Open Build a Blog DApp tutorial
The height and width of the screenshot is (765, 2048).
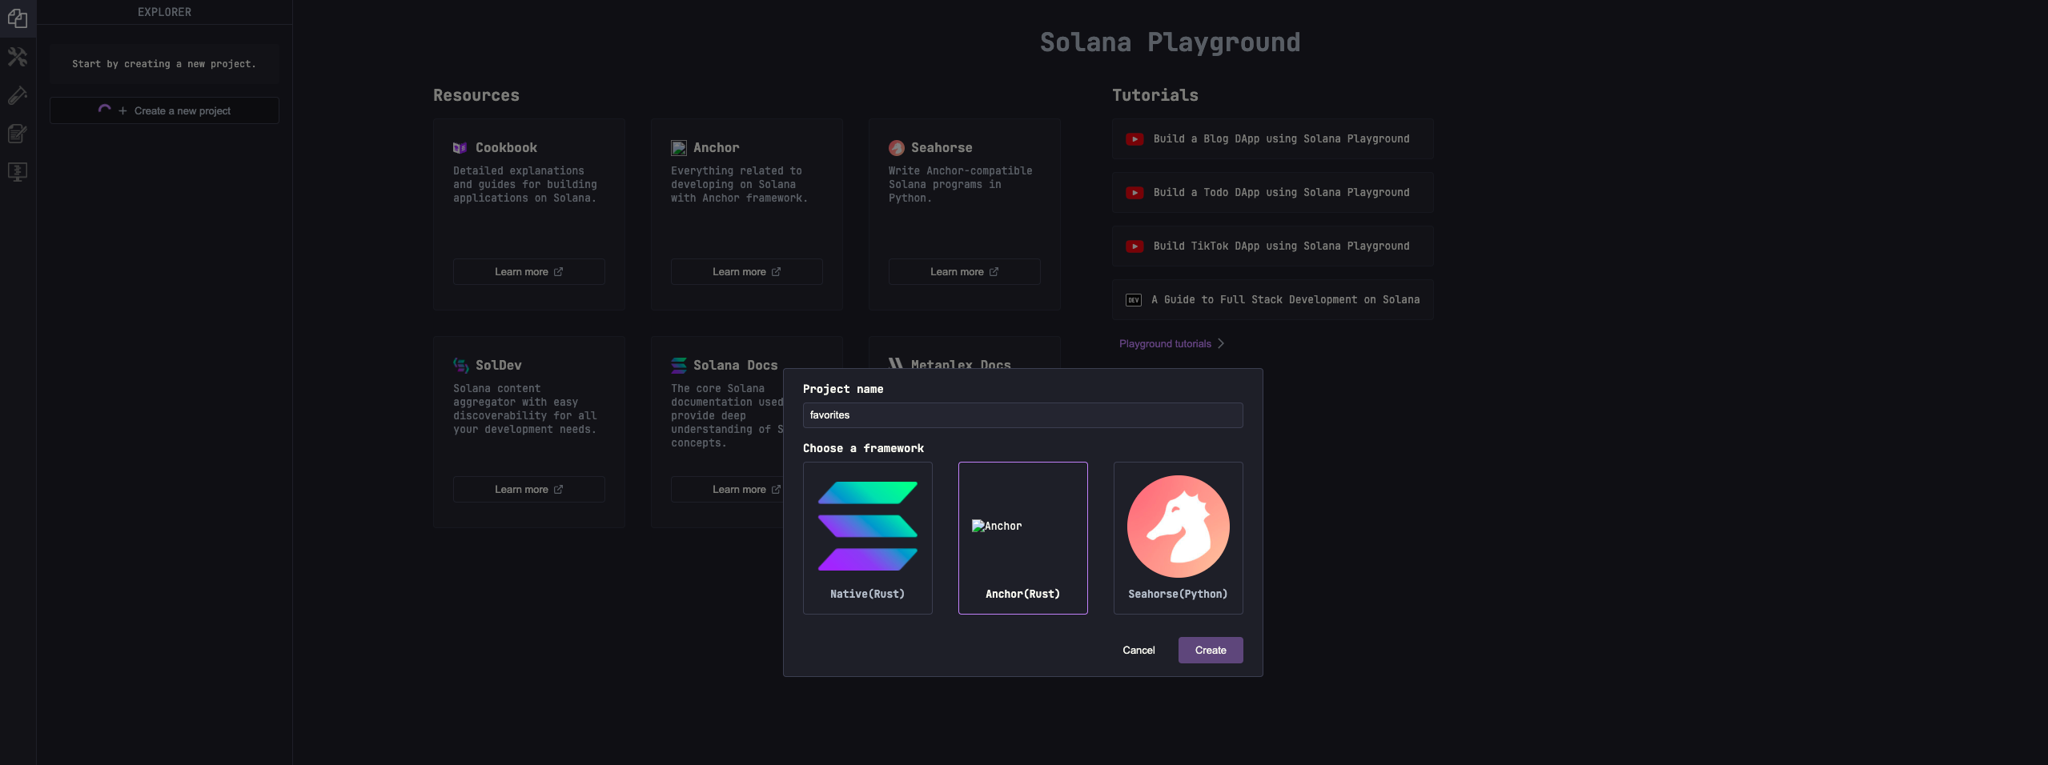click(1272, 139)
